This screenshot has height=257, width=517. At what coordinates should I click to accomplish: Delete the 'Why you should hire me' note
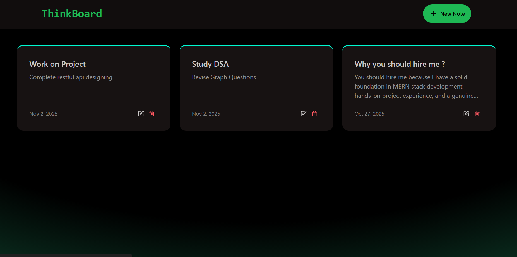(x=477, y=114)
